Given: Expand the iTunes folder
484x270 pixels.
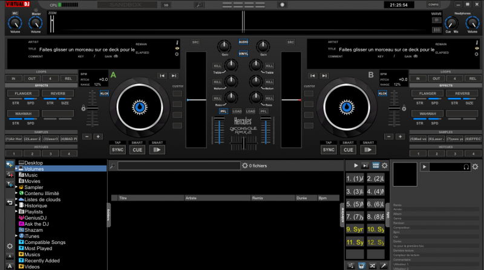Looking at the screenshot, I should [16, 236].
